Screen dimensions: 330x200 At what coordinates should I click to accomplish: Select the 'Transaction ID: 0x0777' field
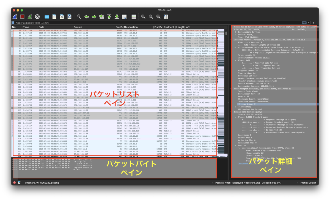click(x=250, y=114)
